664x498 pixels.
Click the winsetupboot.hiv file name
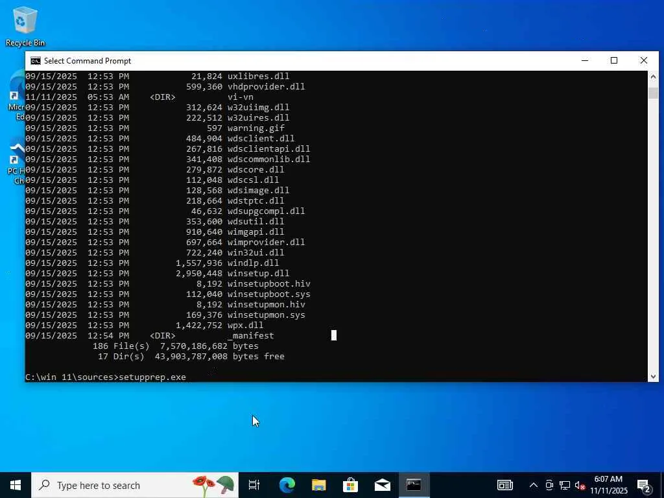point(268,284)
